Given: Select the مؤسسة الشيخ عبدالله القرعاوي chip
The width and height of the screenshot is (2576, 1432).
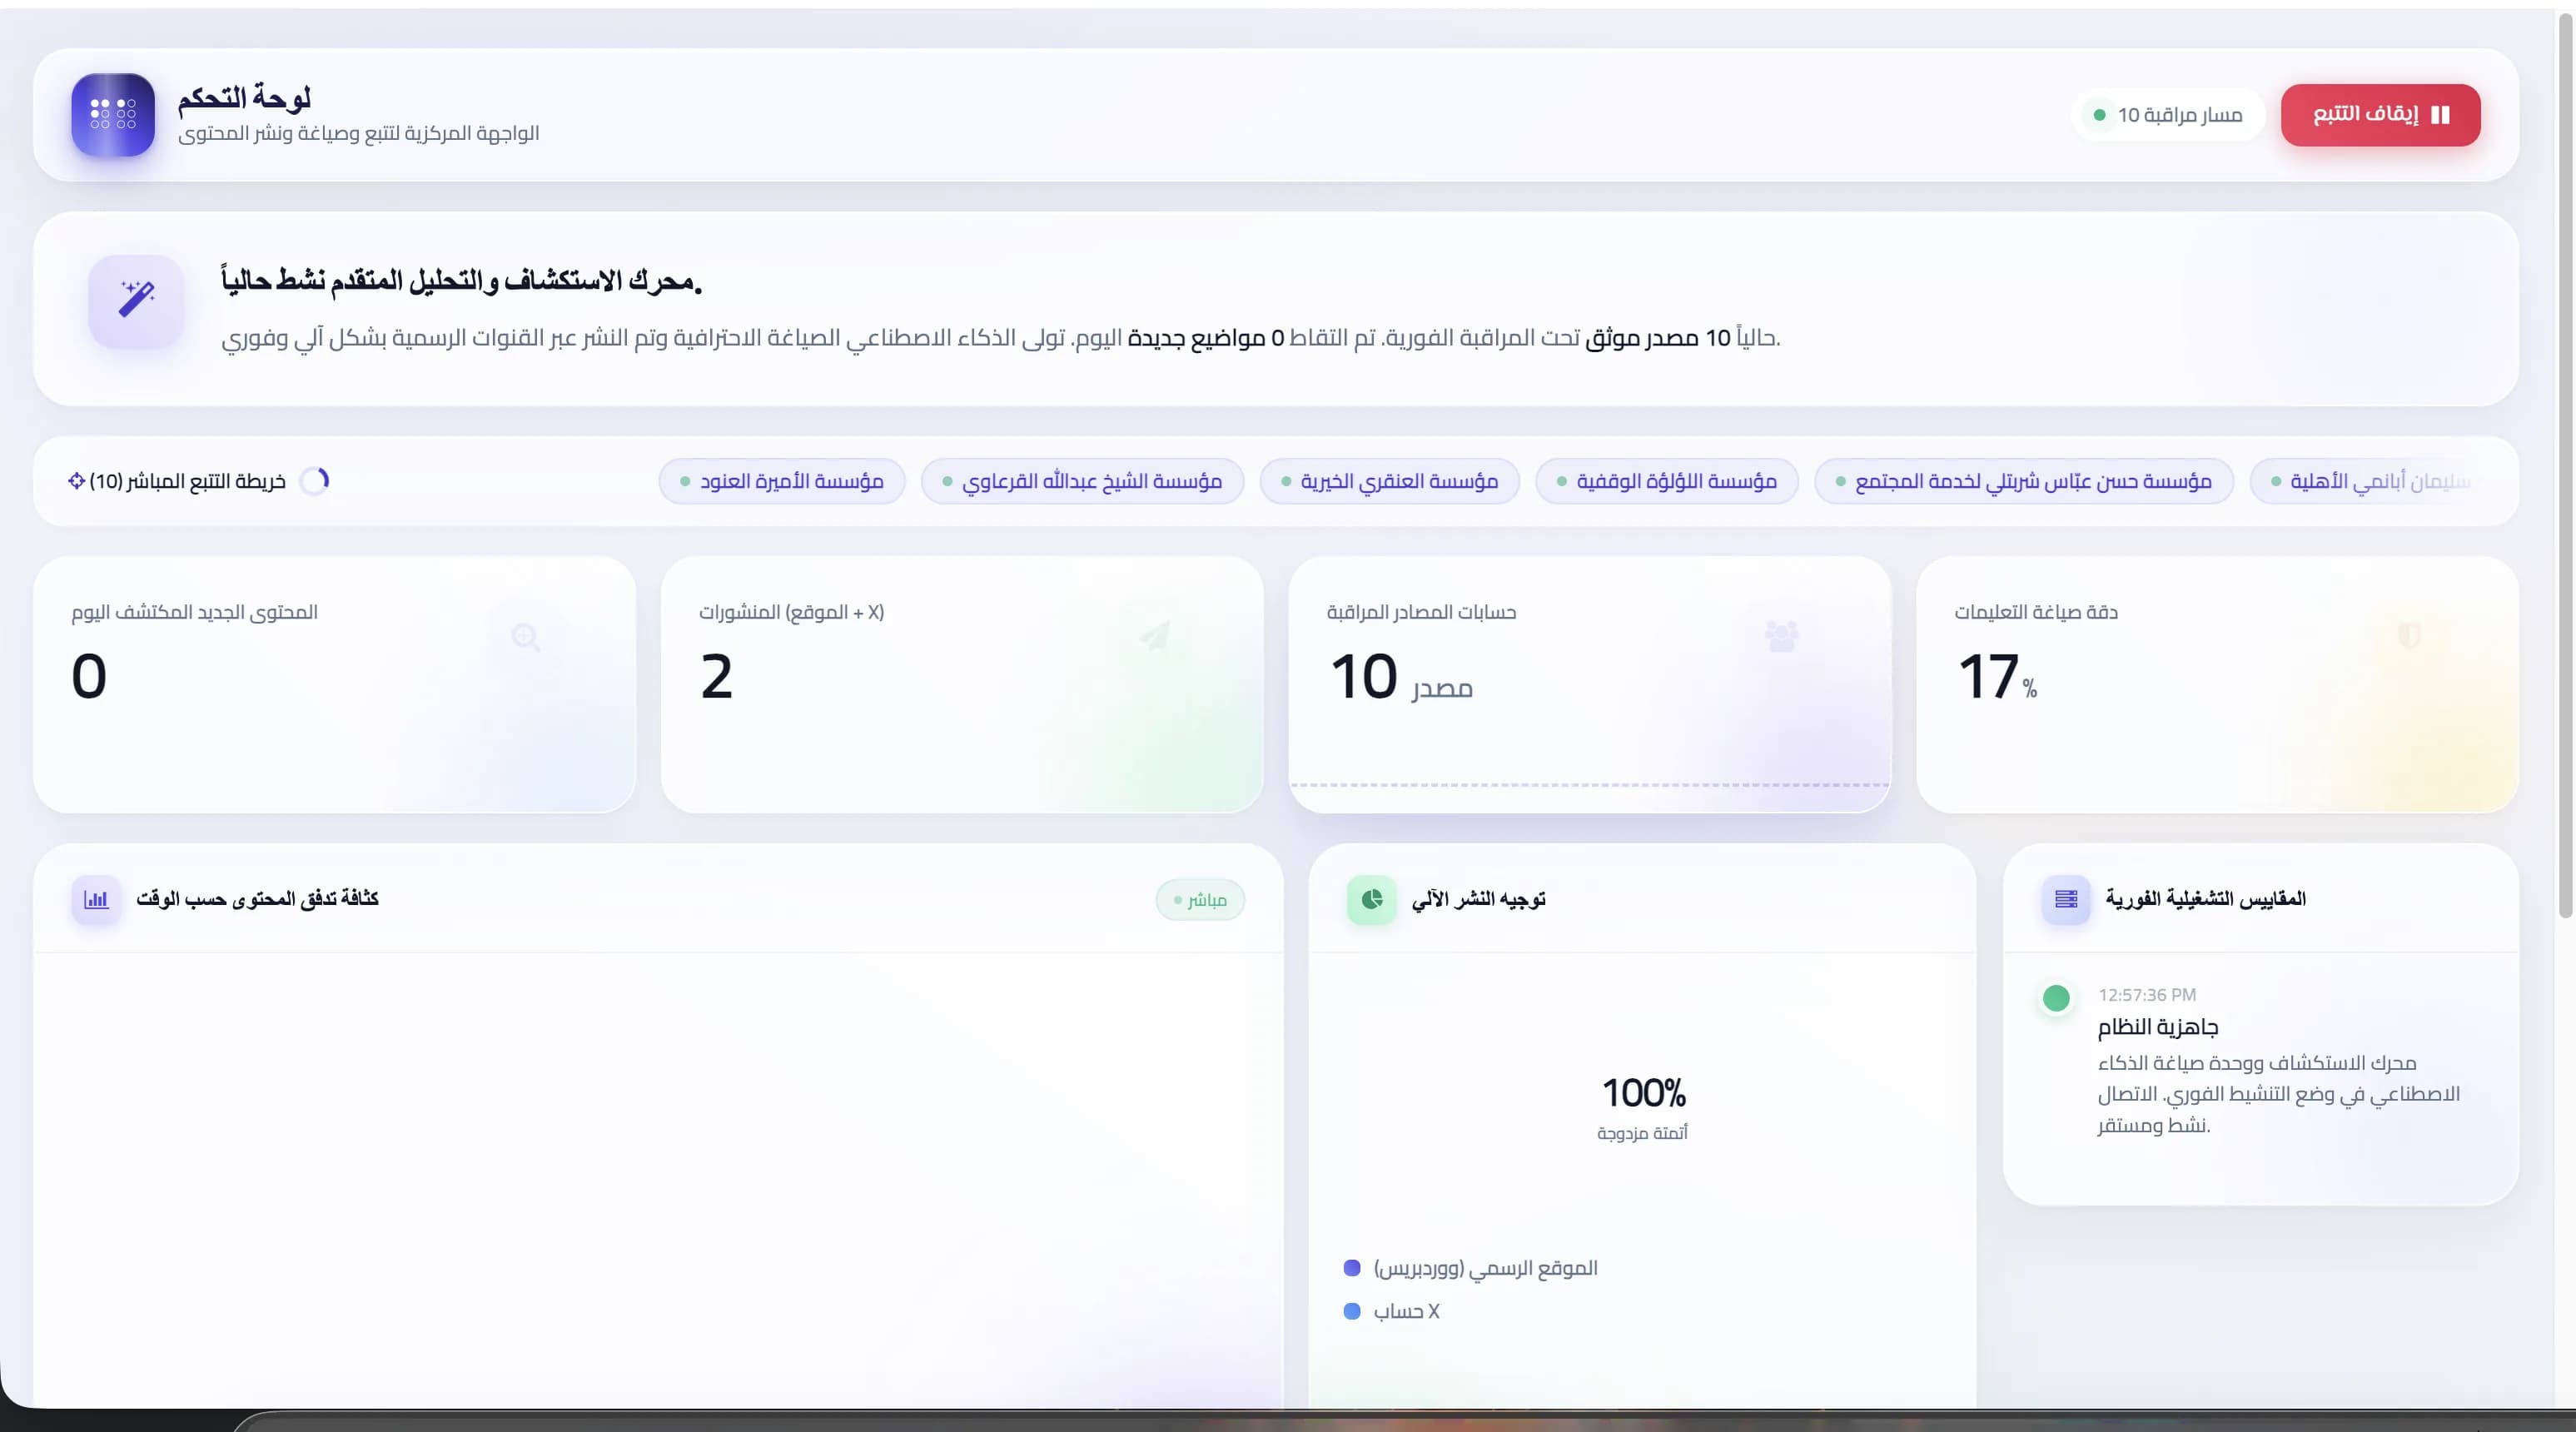Looking at the screenshot, I should coord(1082,481).
